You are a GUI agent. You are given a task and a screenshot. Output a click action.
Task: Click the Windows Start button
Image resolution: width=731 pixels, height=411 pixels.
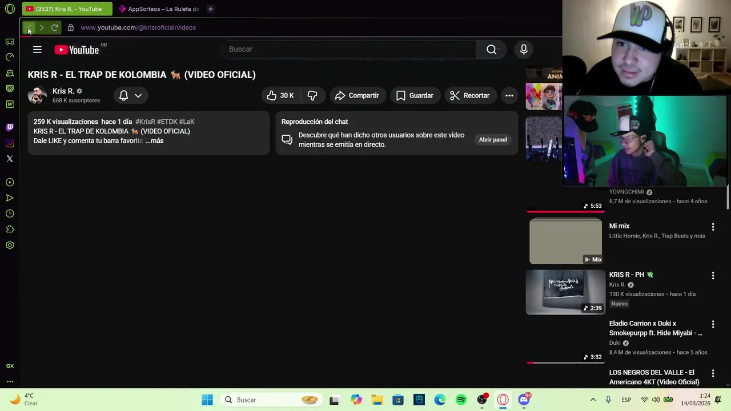(x=207, y=400)
